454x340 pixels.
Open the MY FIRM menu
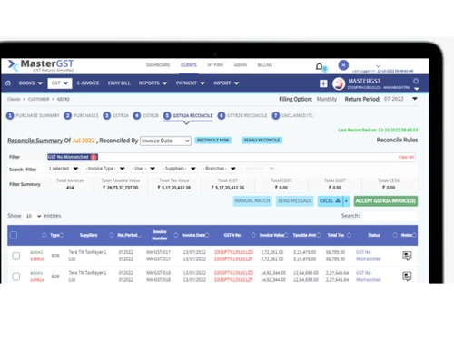(215, 65)
